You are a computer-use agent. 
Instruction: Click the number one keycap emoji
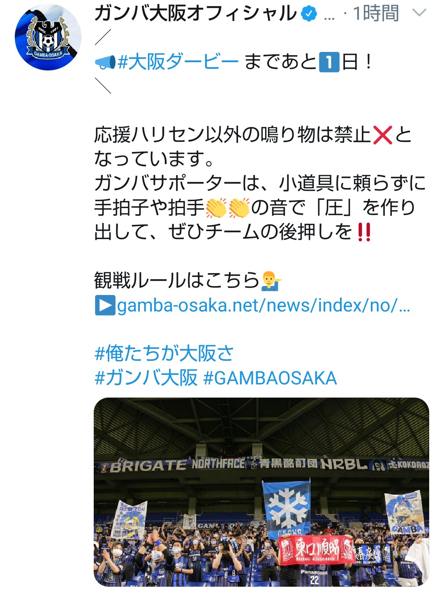click(x=329, y=63)
